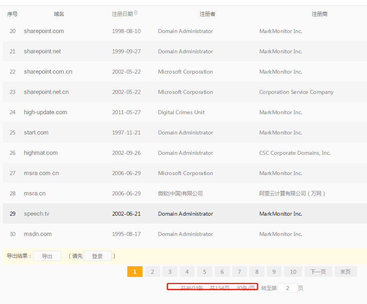
Task: Open the start.com domain entry
Action: [36, 133]
